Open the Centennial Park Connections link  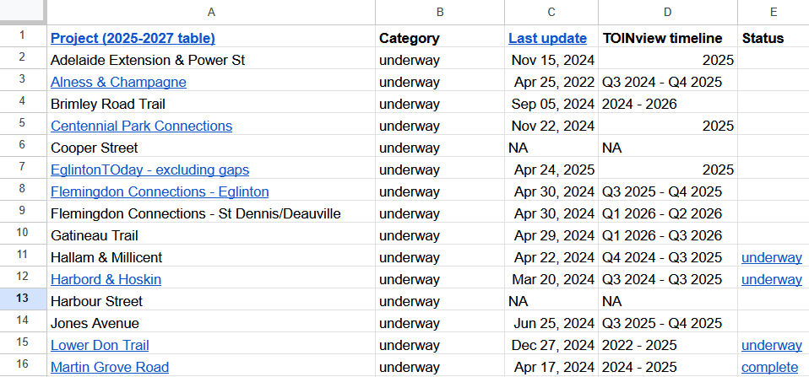point(141,126)
